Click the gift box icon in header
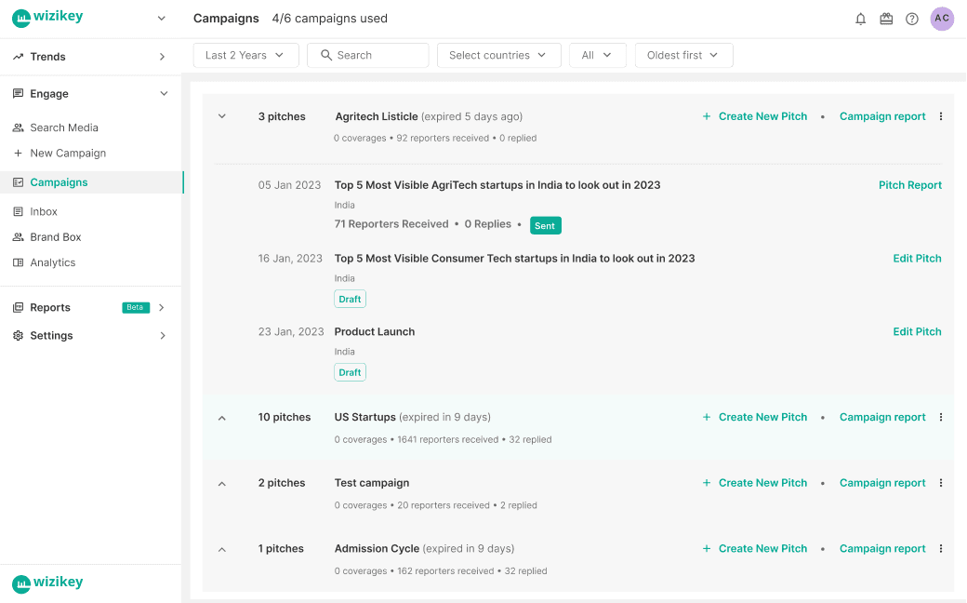The image size is (967, 603). (886, 19)
